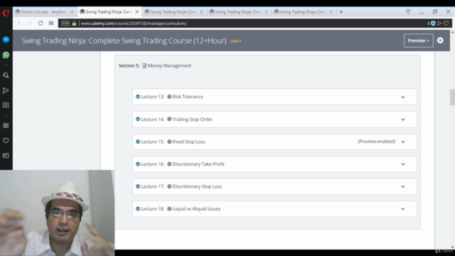Screen dimensions: 455x256
Task: Open Speed Dial from toolbar grid icon
Action: (x=51, y=23)
